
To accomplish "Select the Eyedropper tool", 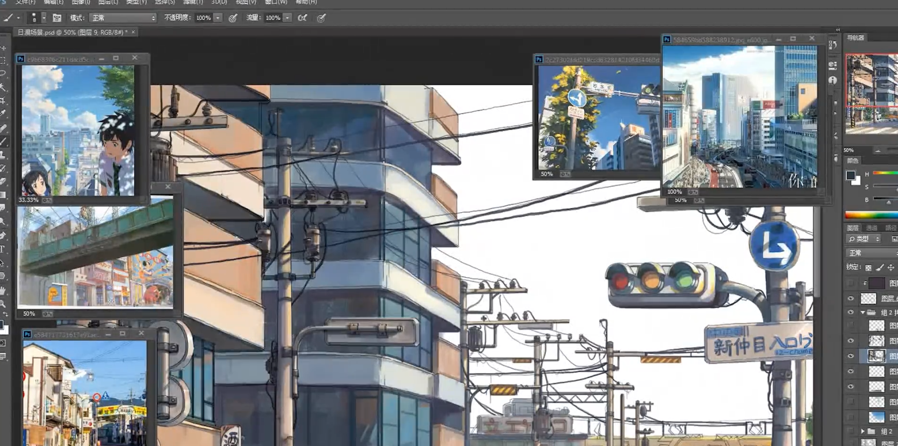I will click(3, 114).
